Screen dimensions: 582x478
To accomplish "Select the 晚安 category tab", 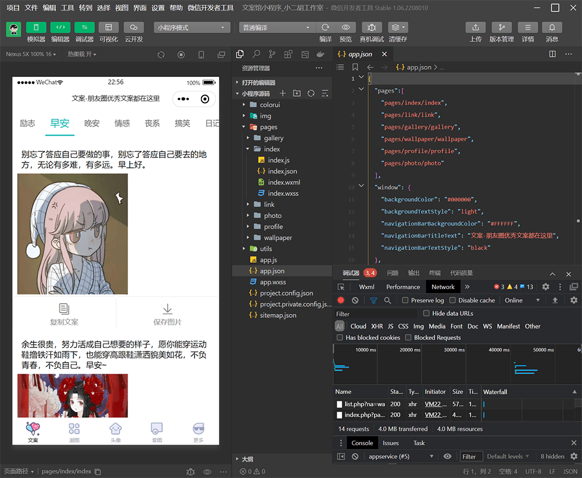I will pos(91,124).
